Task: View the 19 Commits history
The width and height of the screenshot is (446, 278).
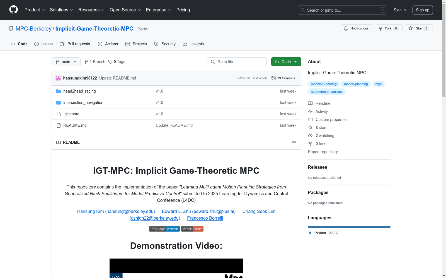Action: [x=283, y=78]
